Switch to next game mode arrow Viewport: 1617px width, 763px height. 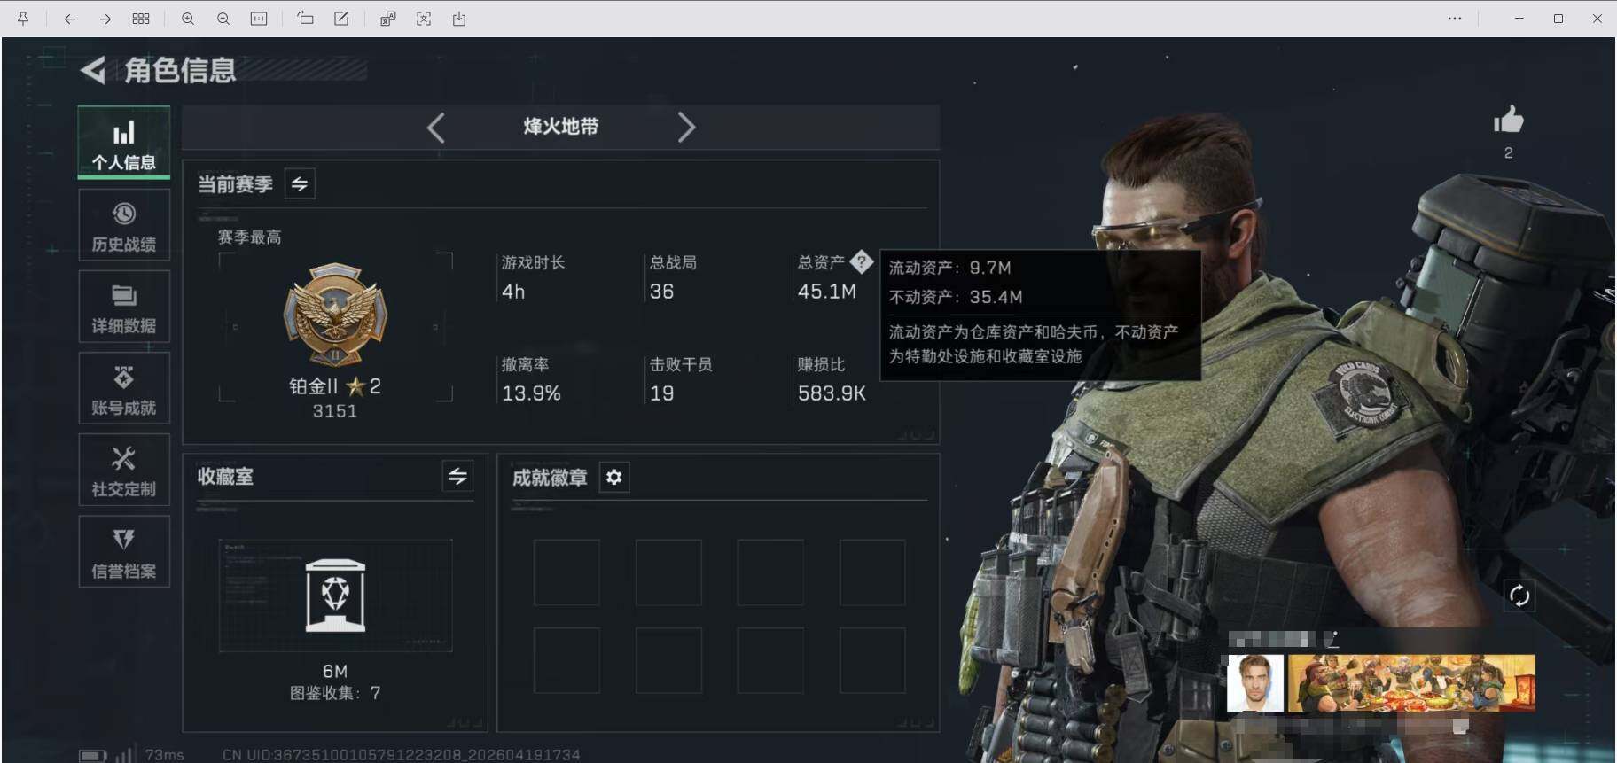pyautogui.click(x=686, y=128)
